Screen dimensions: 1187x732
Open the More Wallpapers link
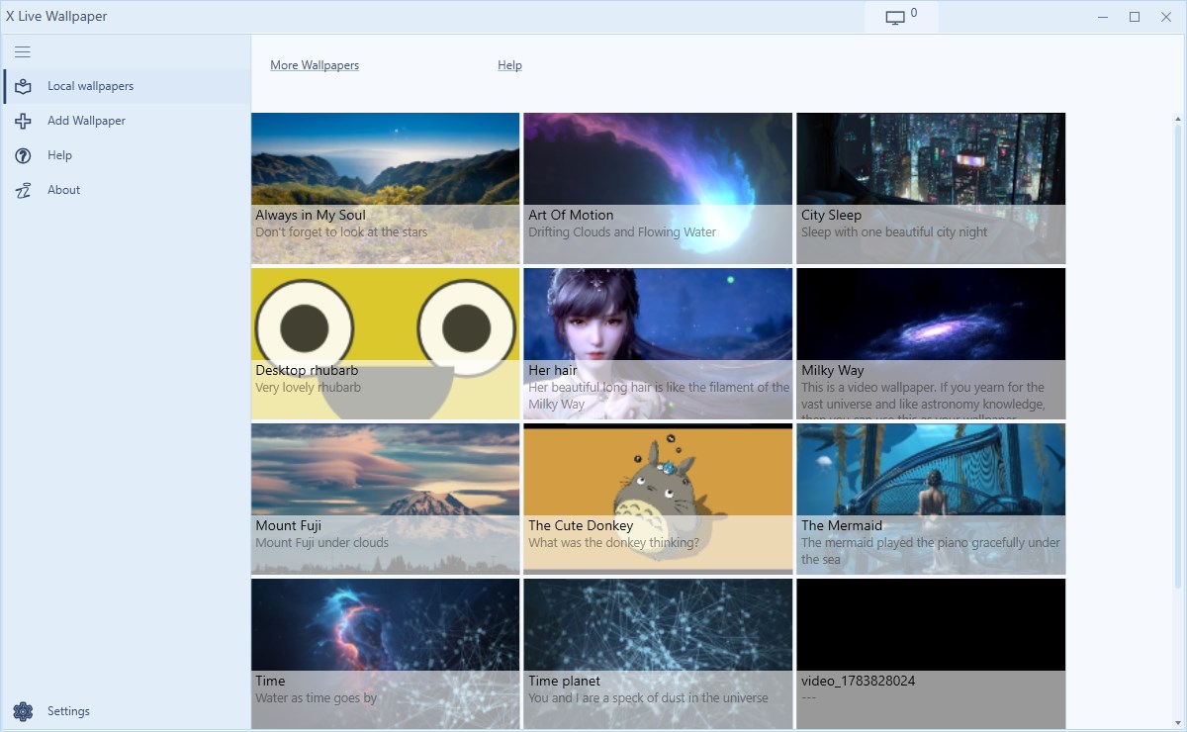click(x=315, y=64)
